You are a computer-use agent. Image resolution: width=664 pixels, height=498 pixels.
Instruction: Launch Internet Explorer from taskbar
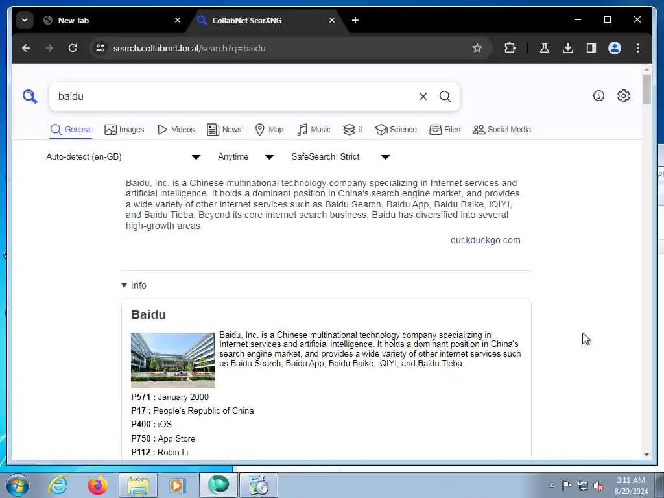(58, 485)
